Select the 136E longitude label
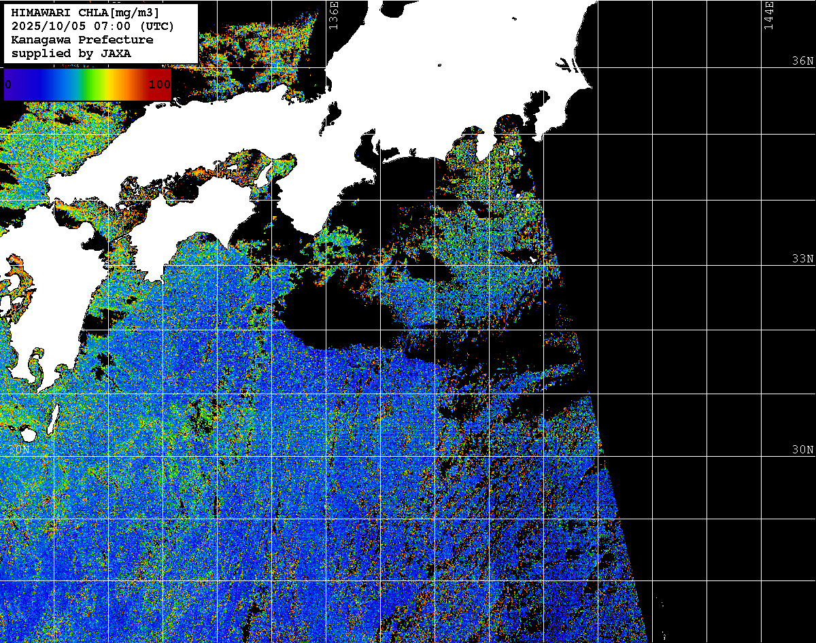The width and height of the screenshot is (816, 643). [333, 15]
